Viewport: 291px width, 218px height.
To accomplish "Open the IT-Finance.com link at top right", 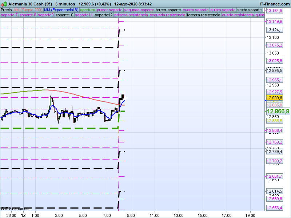I will coord(274,4).
